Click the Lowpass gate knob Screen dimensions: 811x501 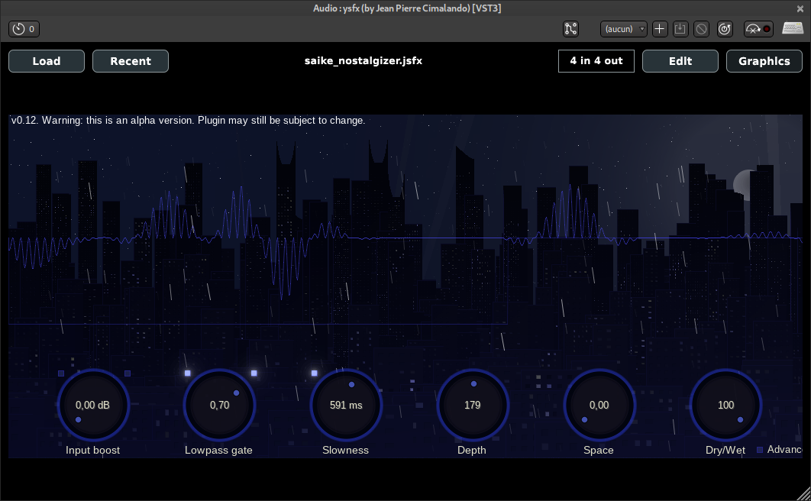point(220,405)
